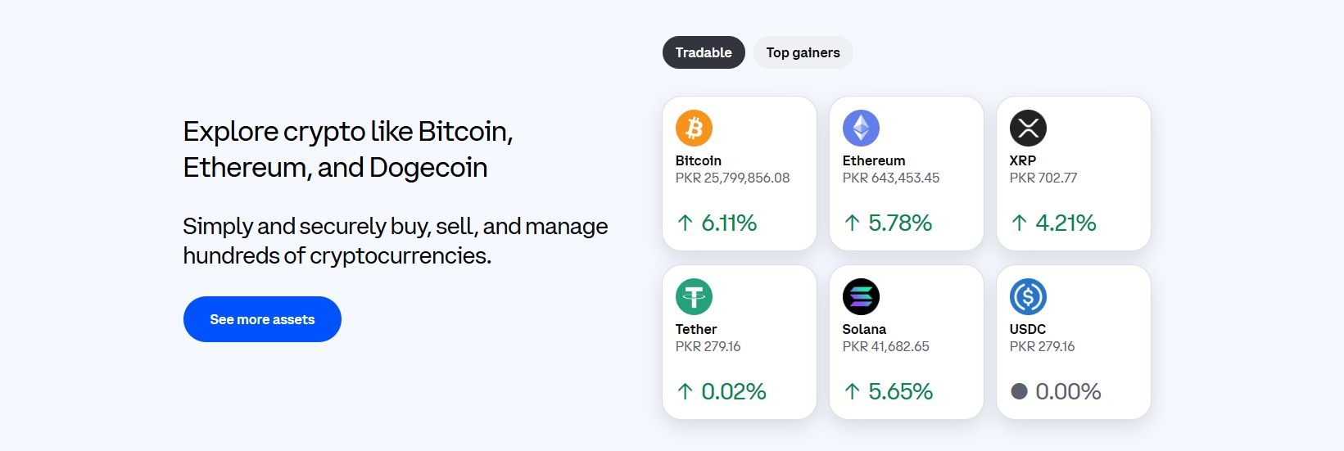Image resolution: width=1344 pixels, height=451 pixels.
Task: Click the orange Bitcoin logo icon
Action: 694,129
